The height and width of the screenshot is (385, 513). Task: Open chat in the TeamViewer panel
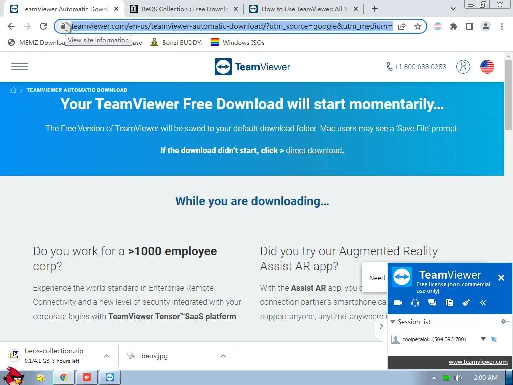[432, 303]
